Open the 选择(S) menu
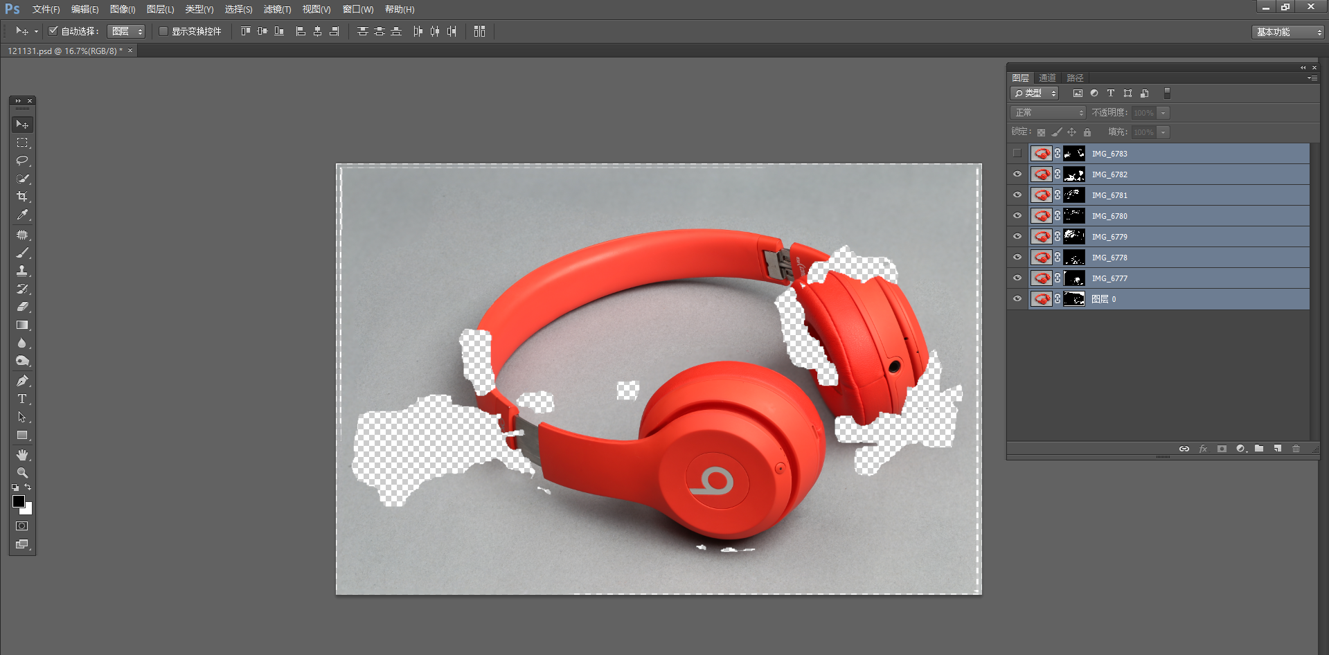 tap(238, 10)
